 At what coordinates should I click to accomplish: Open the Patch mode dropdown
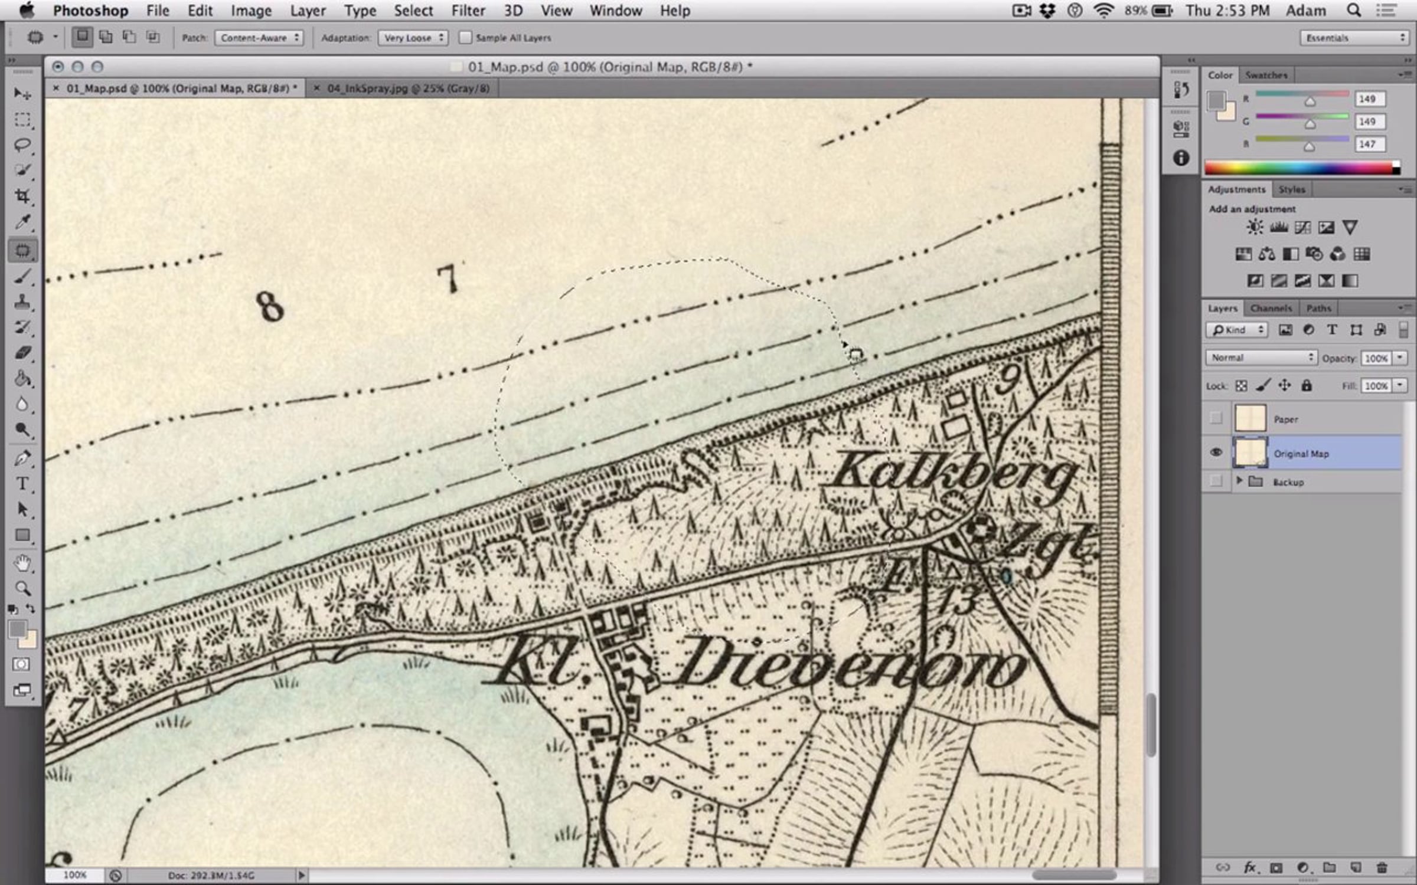259,38
